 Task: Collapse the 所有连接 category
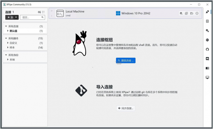coord(6,26)
